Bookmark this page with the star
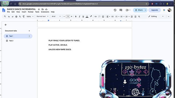The height and width of the screenshot is (98, 175). click(147, 4)
